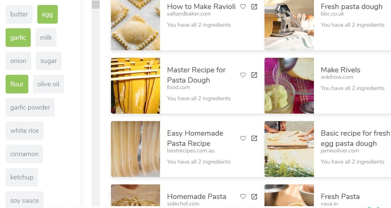
Task: Select the soy sauce ingredient chip
Action: [x=25, y=200]
